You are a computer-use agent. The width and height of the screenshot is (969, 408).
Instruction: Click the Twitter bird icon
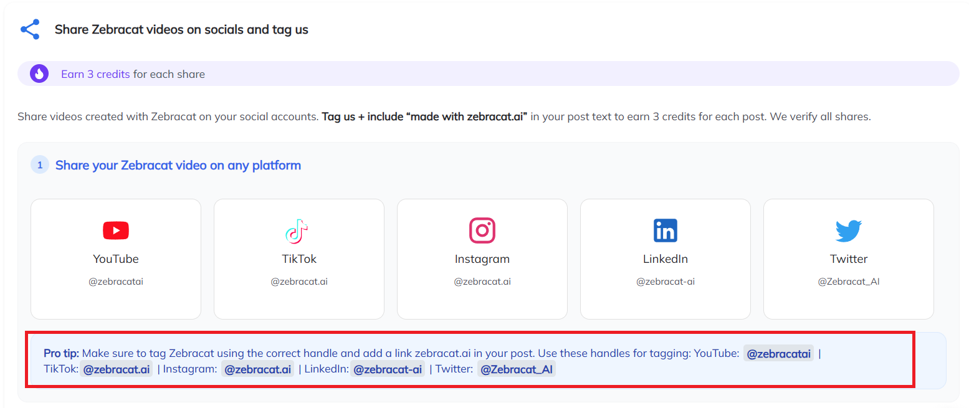coord(849,231)
